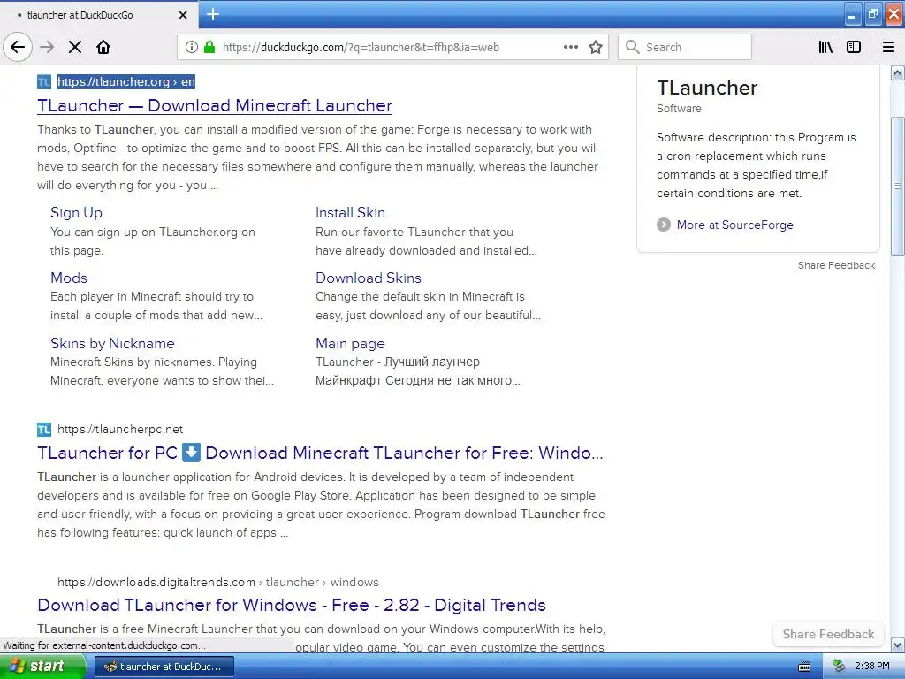This screenshot has width=905, height=679.
Task: Click the green padlock security icon
Action: coord(209,48)
